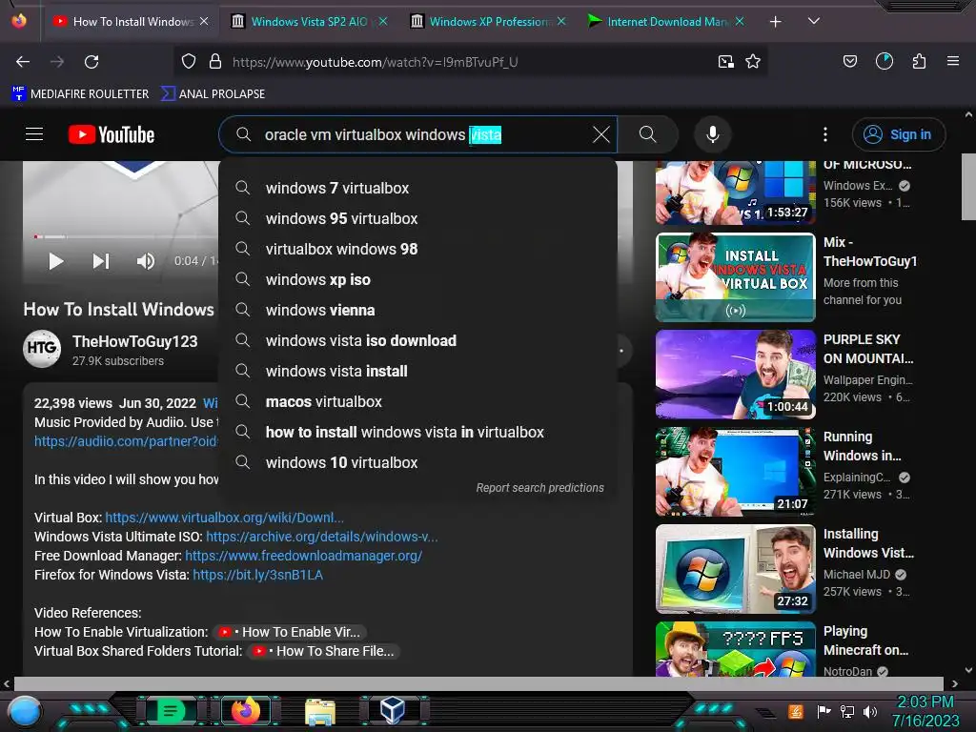The image size is (976, 732).
Task: Clear the YouTube search query with X
Action: tap(600, 134)
